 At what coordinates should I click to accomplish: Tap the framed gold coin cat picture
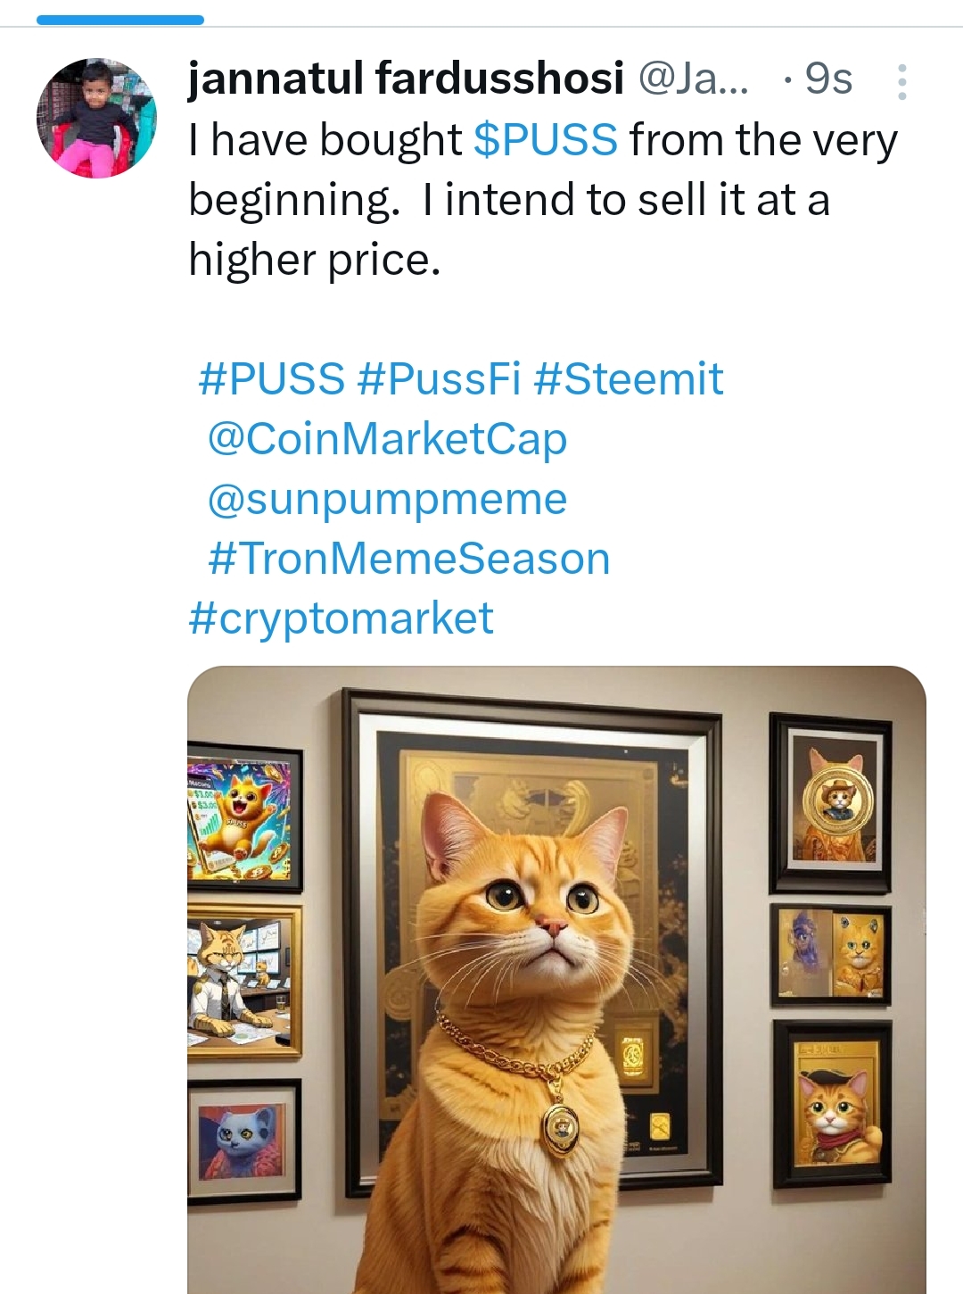pos(831,802)
